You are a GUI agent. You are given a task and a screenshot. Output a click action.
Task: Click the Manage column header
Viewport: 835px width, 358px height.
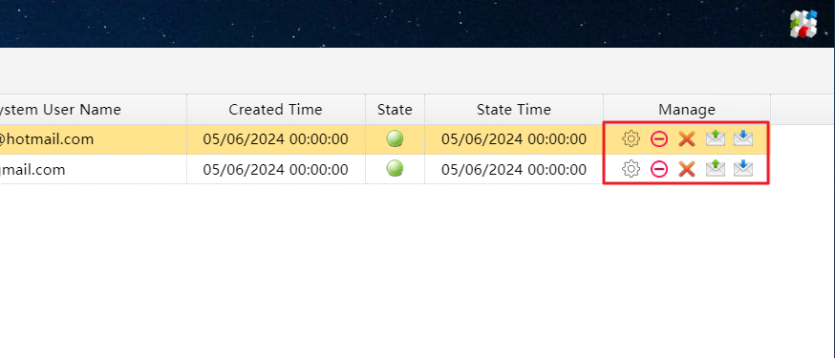pos(687,110)
